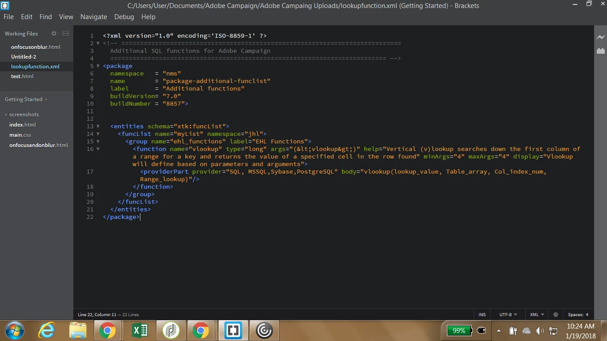
Task: Click Line 22, Column 11 cursor info
Action: [96, 315]
